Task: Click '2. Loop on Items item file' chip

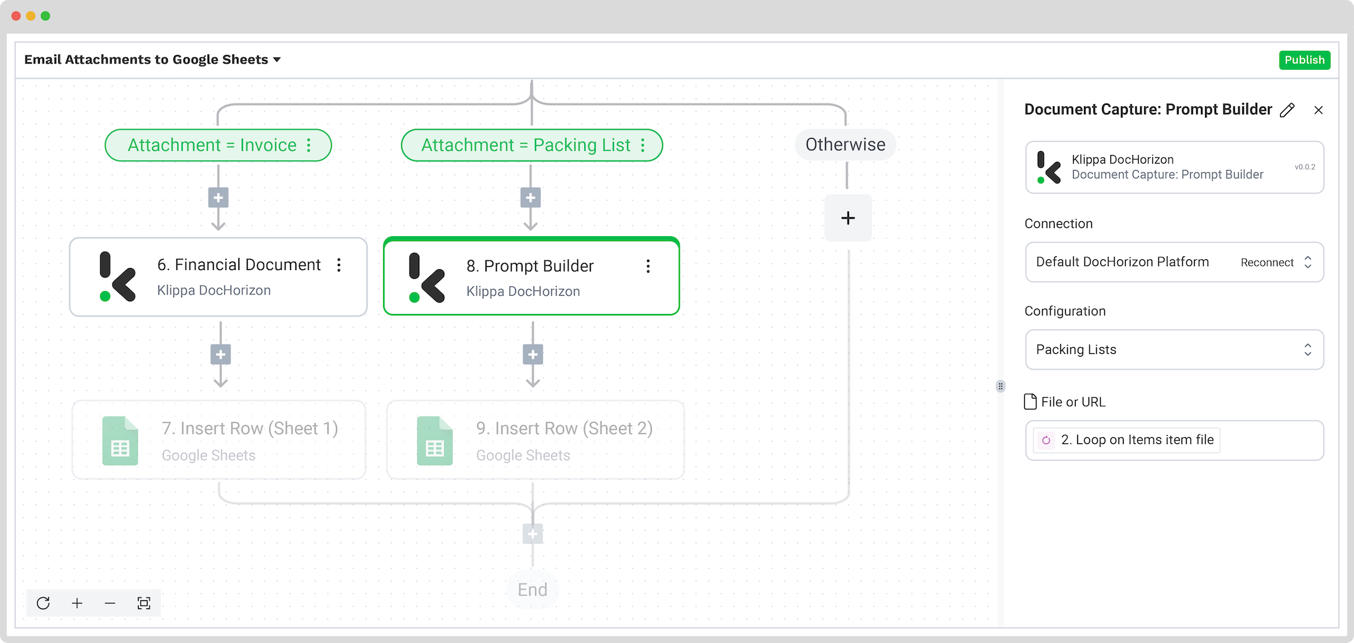Action: click(x=1127, y=440)
